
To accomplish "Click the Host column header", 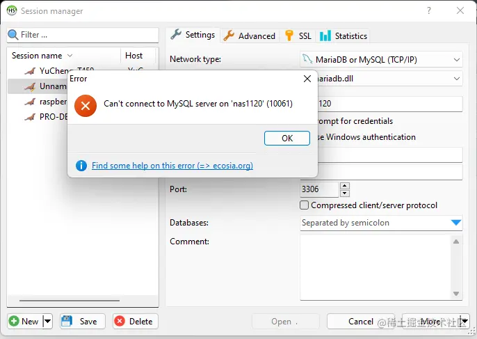I will 138,56.
